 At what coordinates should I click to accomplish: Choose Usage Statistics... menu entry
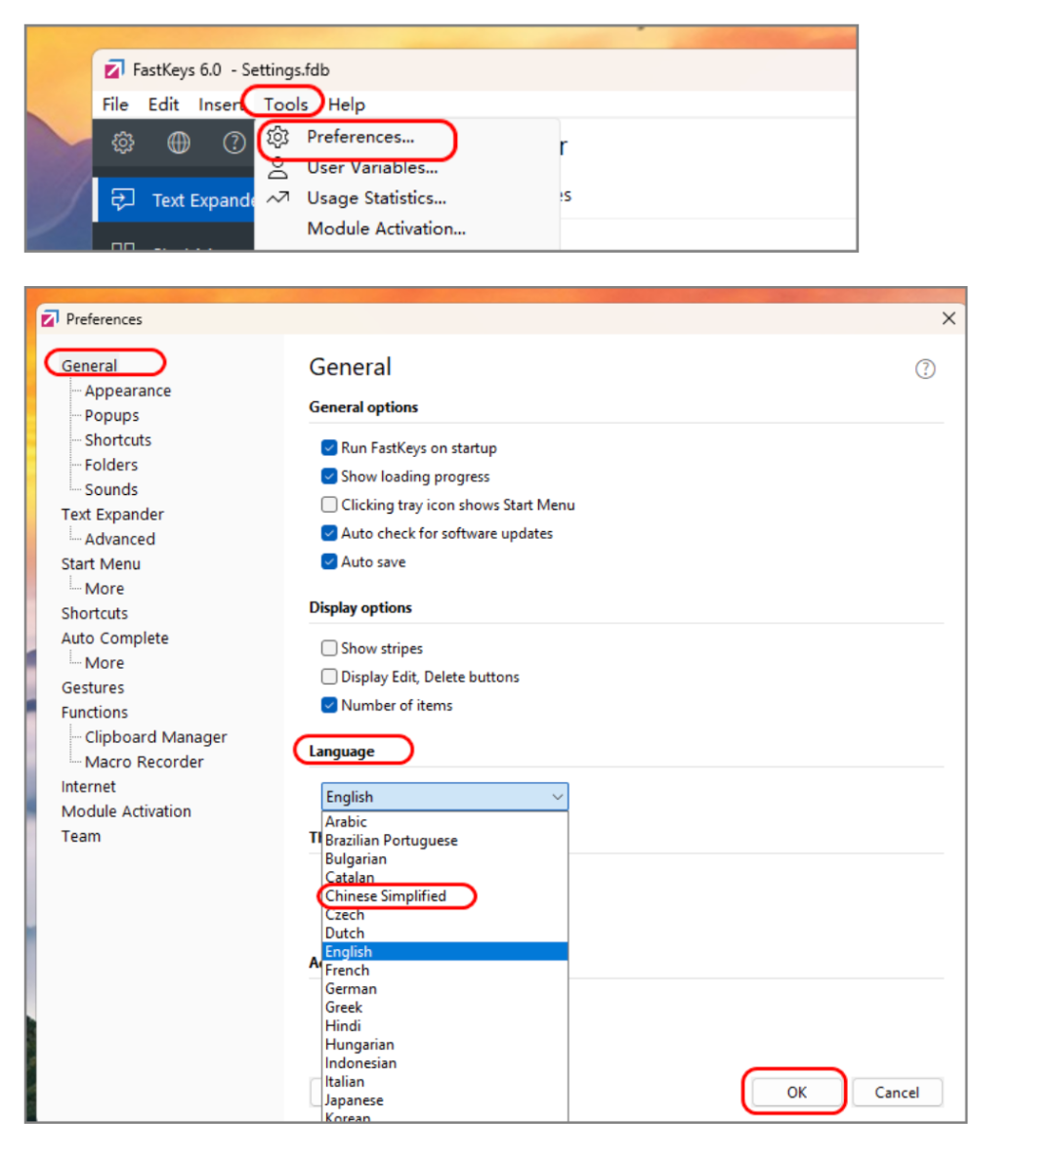point(376,198)
